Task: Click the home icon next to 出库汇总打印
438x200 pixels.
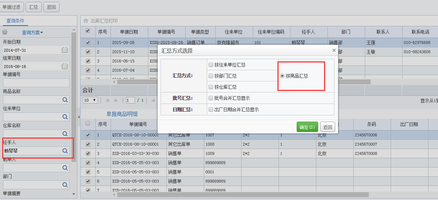Action: tap(86, 21)
